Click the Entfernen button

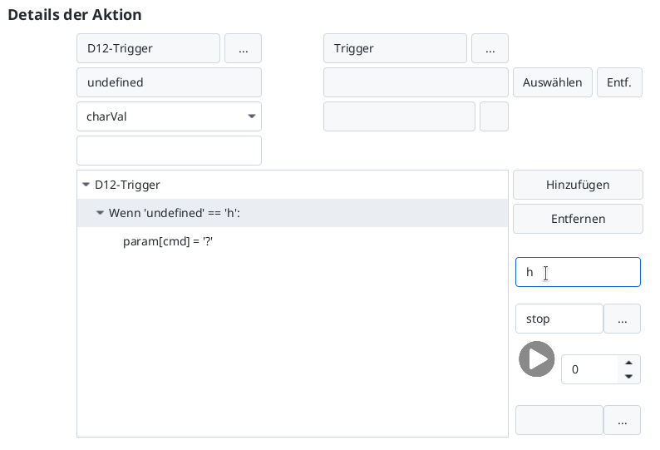click(x=578, y=220)
